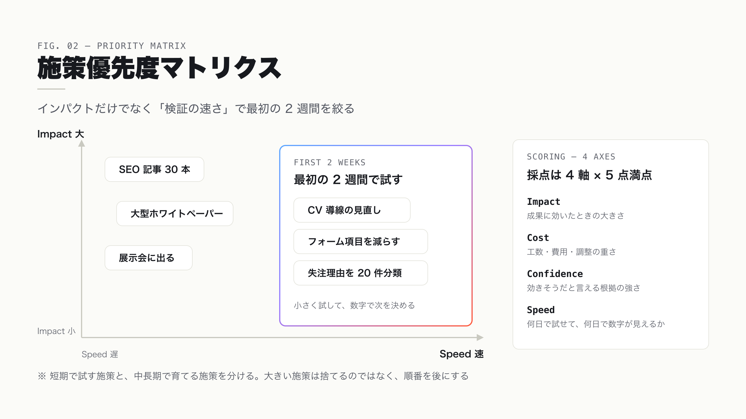This screenshot has width=746, height=419.
Task: Select the 'CV 導線の見直し' card
Action: (352, 210)
